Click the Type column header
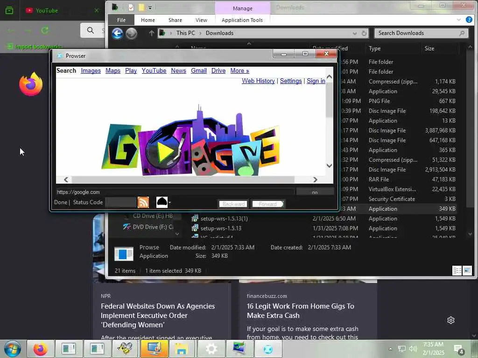This screenshot has height=358, width=478. [375, 48]
